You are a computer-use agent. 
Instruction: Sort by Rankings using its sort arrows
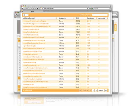pyautogui.click(x=96, y=18)
